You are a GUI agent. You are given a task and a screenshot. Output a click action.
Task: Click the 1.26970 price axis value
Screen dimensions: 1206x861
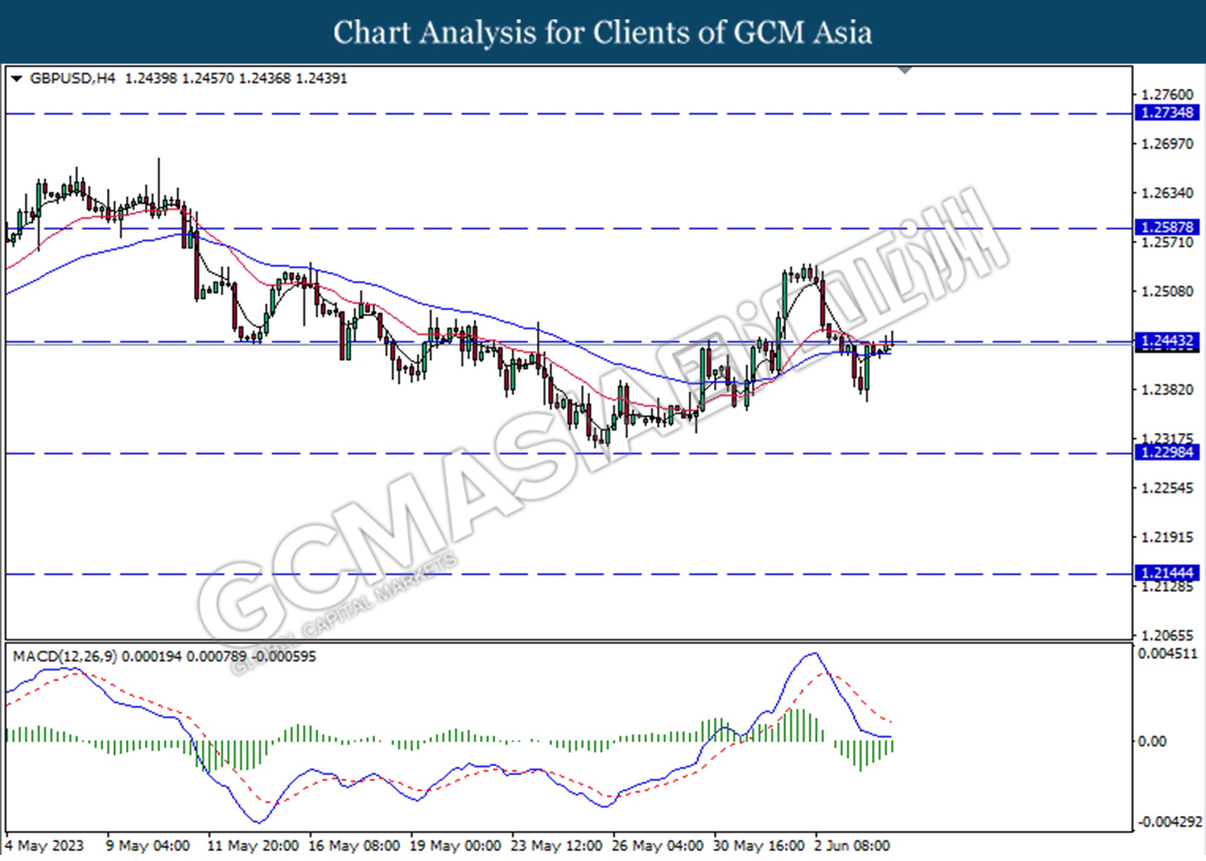click(1167, 144)
